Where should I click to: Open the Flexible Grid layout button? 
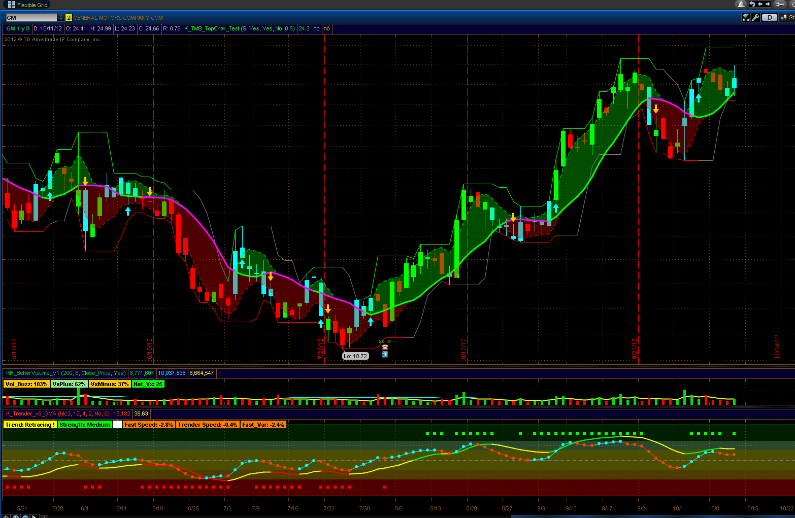click(x=27, y=5)
